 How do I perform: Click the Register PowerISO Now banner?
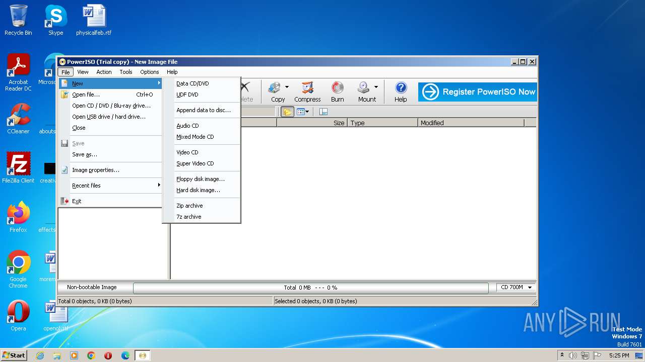477,92
